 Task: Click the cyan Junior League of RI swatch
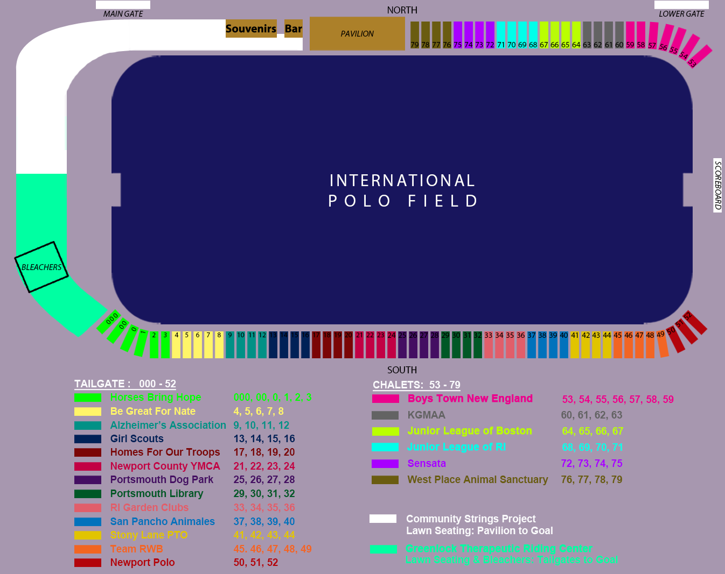click(385, 447)
